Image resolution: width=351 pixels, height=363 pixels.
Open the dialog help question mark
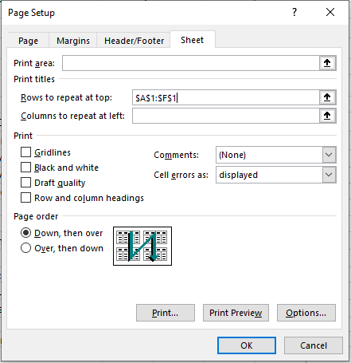[294, 12]
